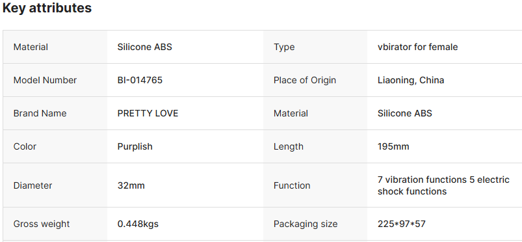Select the Color label cell
This screenshot has height=242, width=522.
coord(55,146)
